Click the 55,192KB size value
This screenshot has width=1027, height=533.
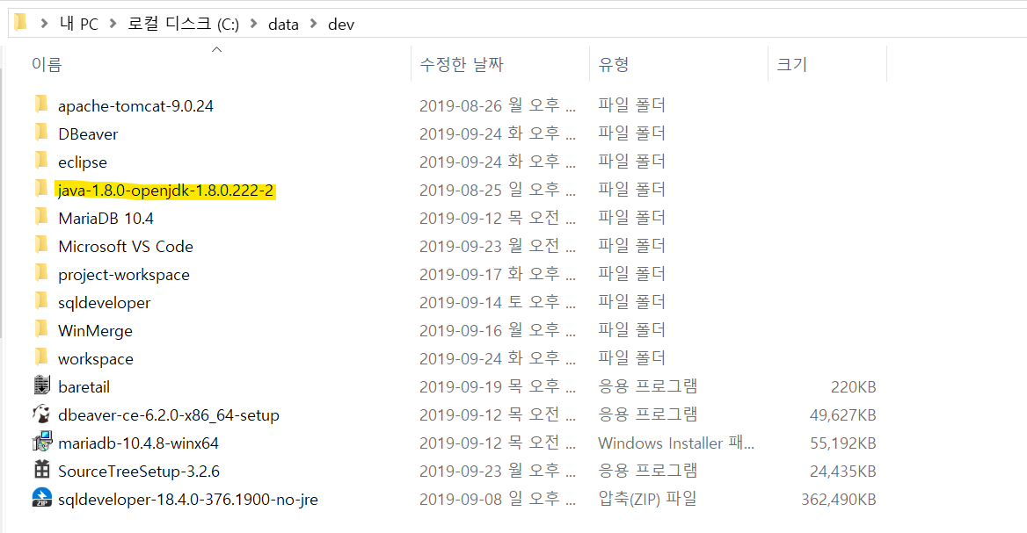843,443
